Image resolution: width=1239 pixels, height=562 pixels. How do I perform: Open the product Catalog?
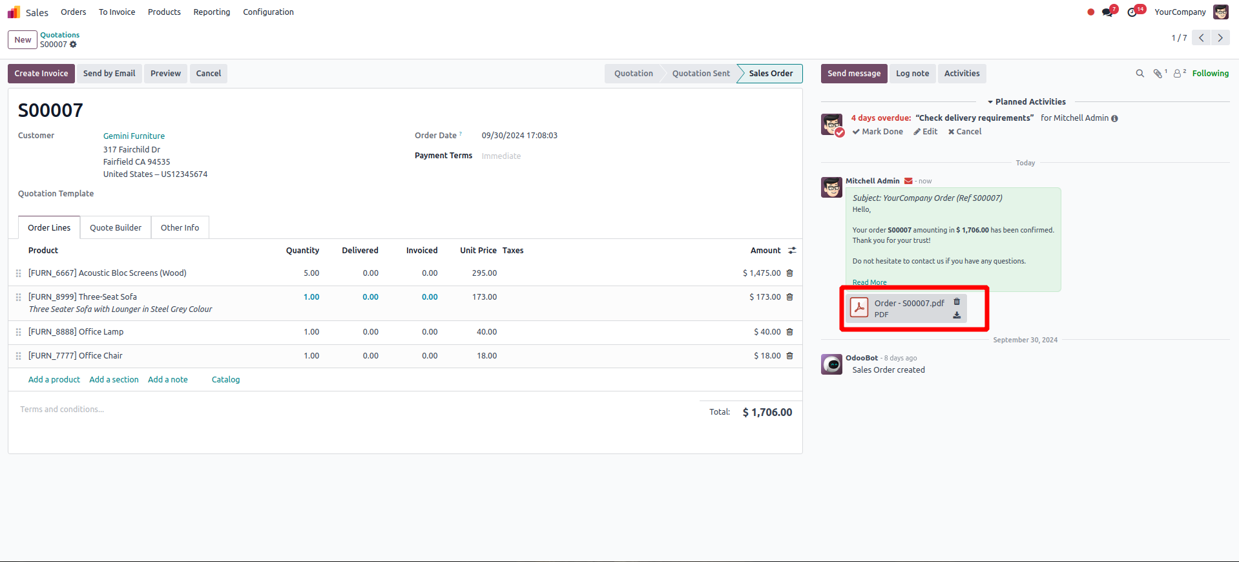[225, 380]
